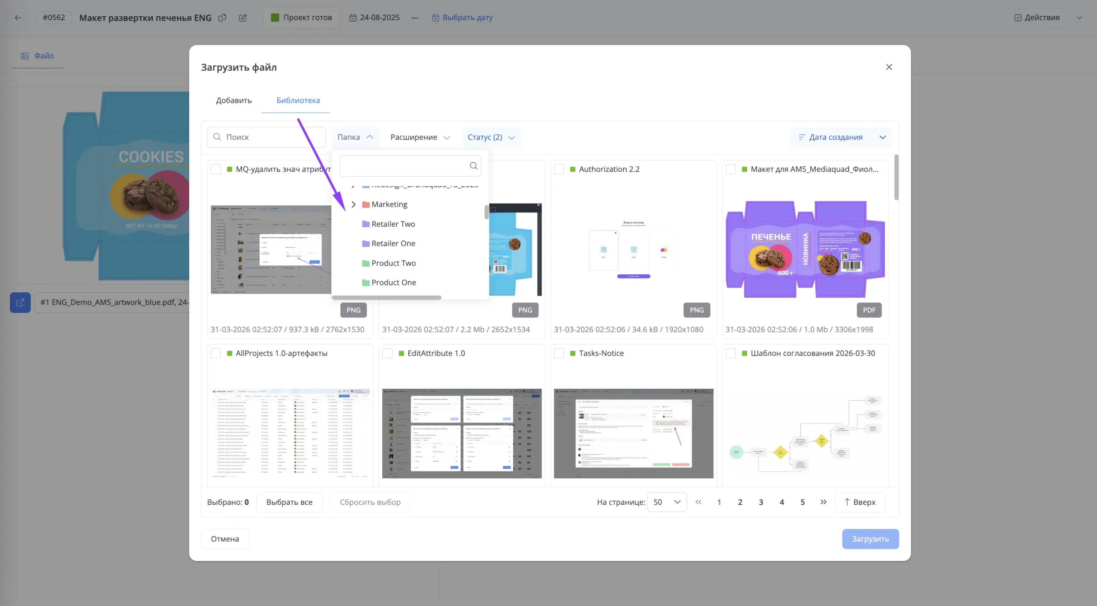Click the Marketing folder icon

(x=366, y=204)
